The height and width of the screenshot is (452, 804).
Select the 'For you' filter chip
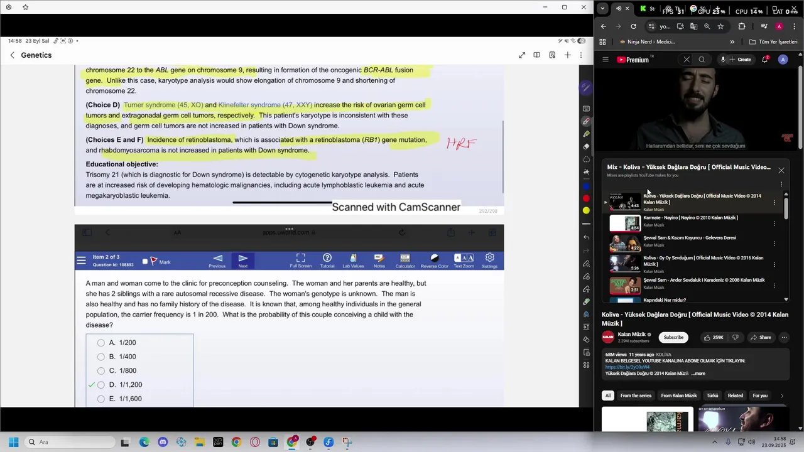[760, 395]
